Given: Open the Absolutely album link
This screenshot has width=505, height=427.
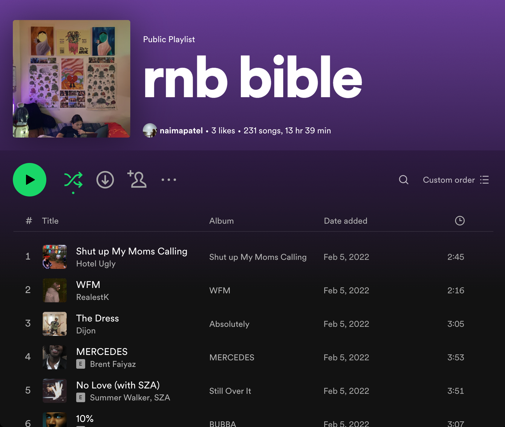Looking at the screenshot, I should coord(229,324).
